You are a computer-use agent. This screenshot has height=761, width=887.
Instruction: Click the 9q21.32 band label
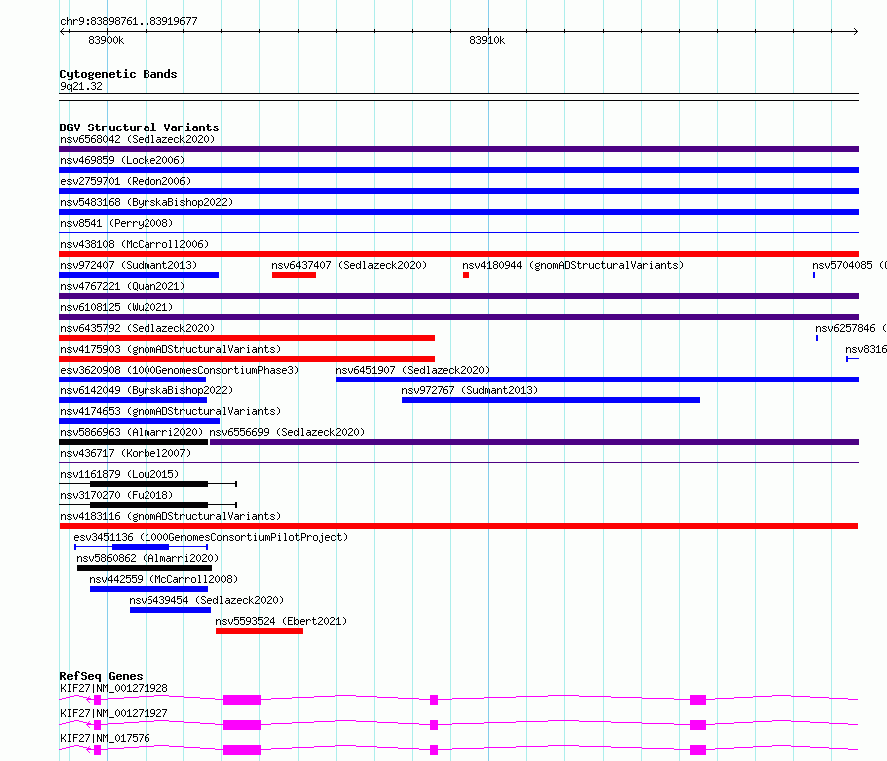81,86
